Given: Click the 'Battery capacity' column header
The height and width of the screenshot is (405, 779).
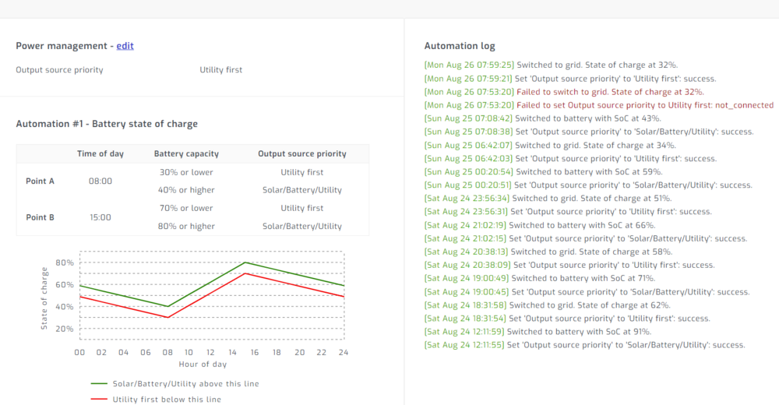Looking at the screenshot, I should (x=186, y=154).
